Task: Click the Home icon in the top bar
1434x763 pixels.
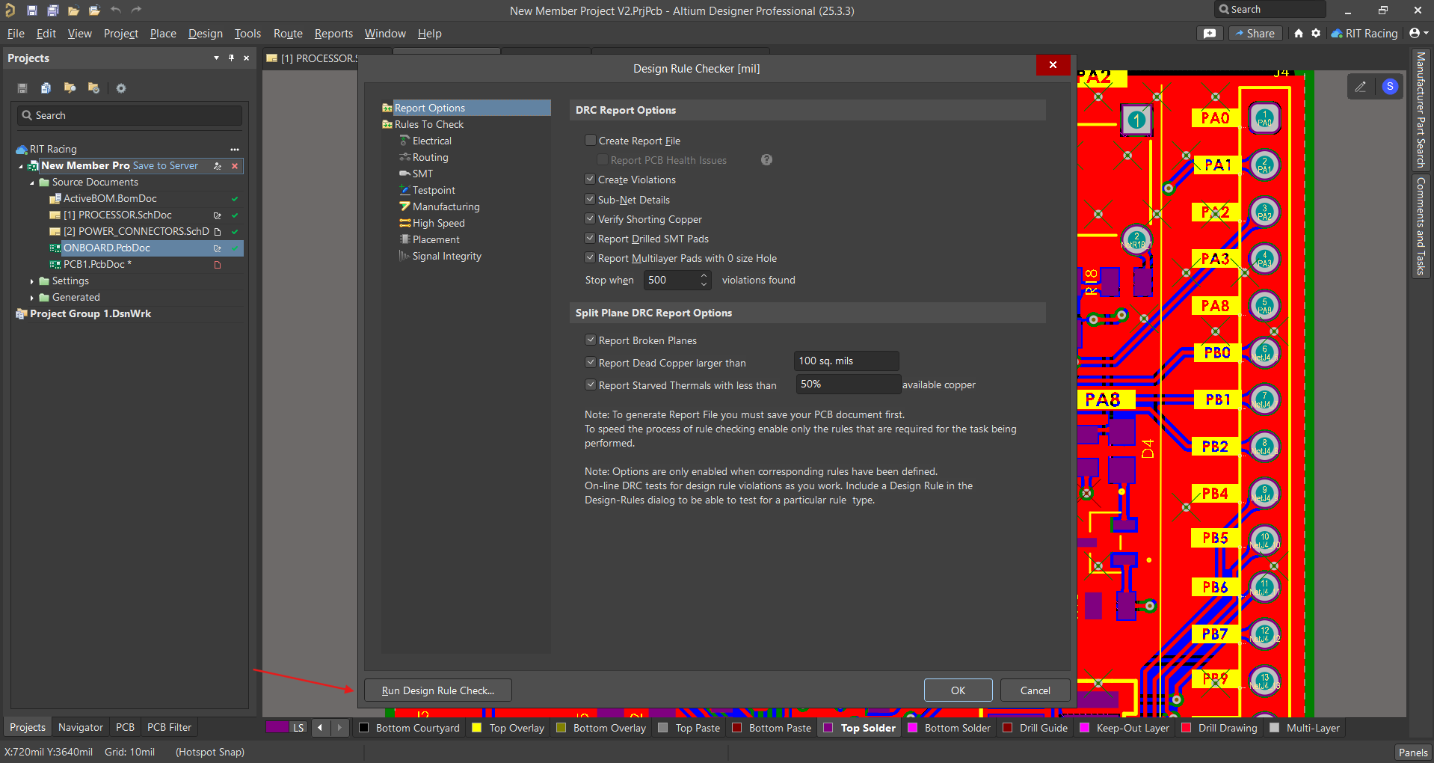Action: pos(1299,33)
